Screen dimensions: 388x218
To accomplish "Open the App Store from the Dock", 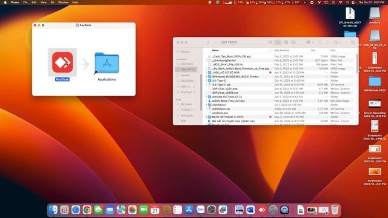I will point(189,210).
